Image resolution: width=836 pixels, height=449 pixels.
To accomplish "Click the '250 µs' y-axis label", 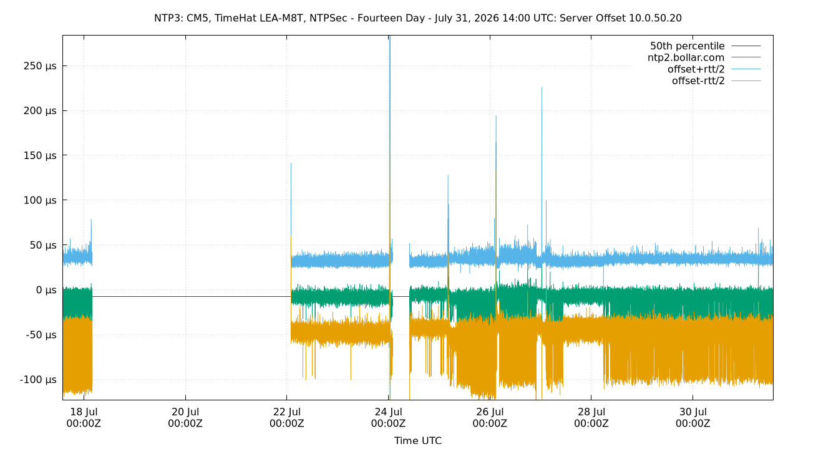I will [40, 66].
